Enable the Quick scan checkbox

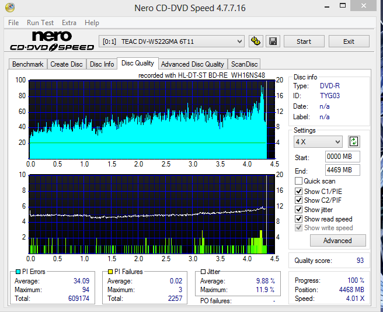pos(298,181)
